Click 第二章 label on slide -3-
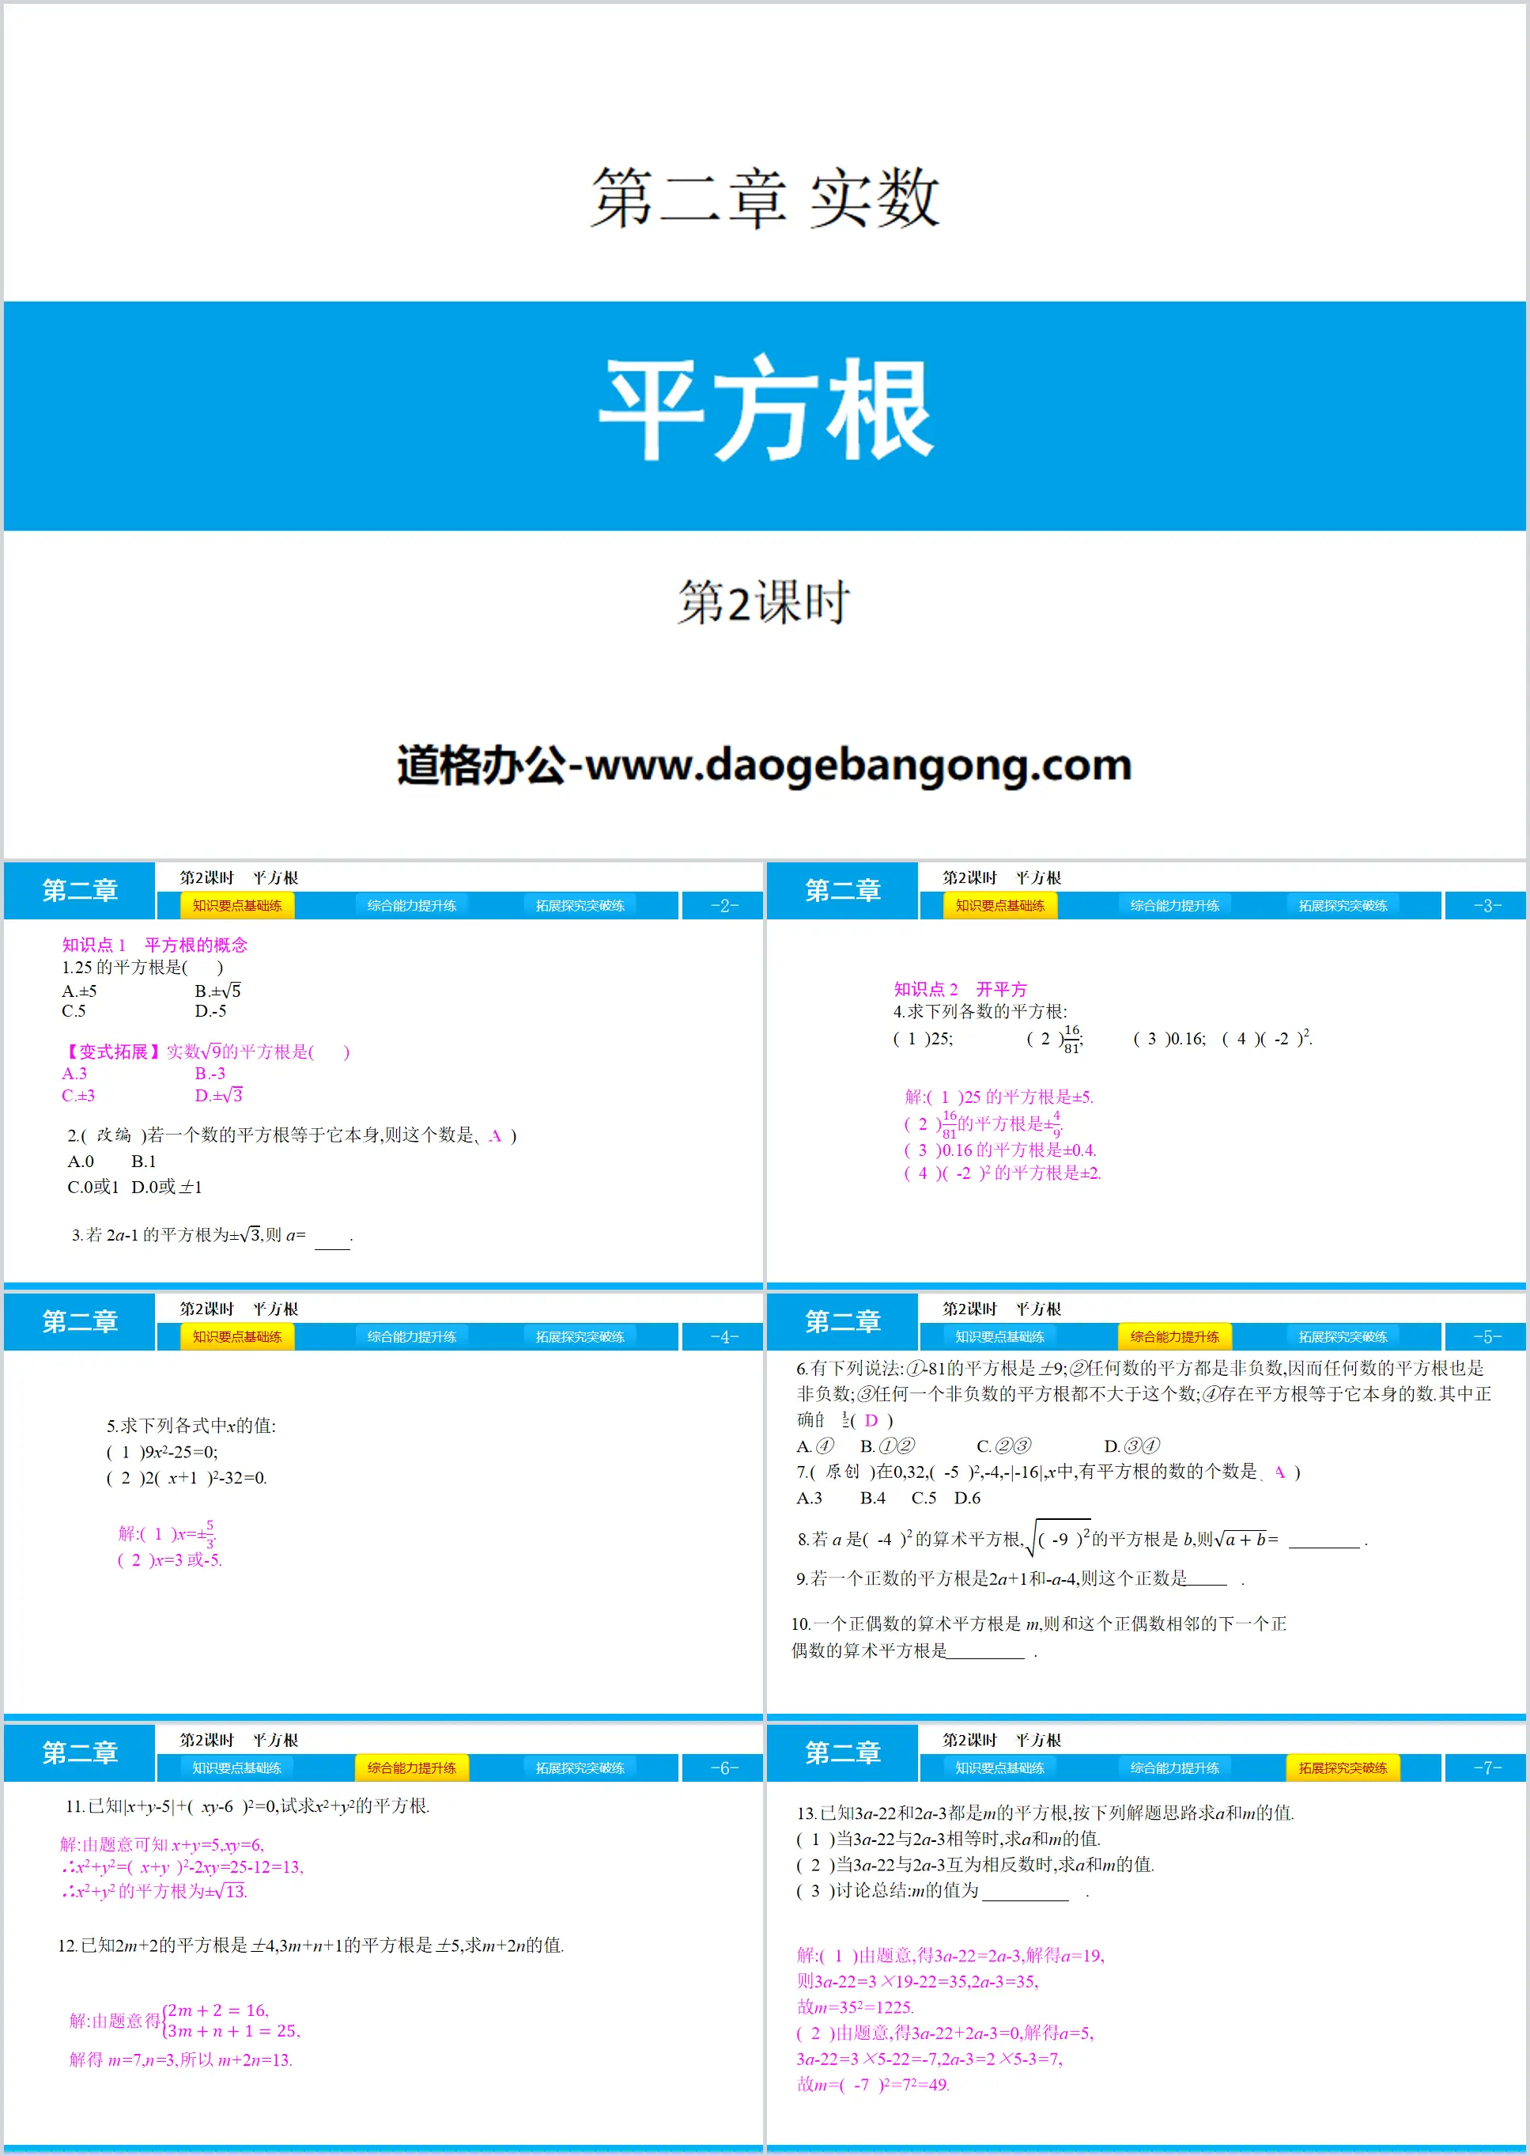Viewport: 1530px width, 2156px height. click(843, 891)
